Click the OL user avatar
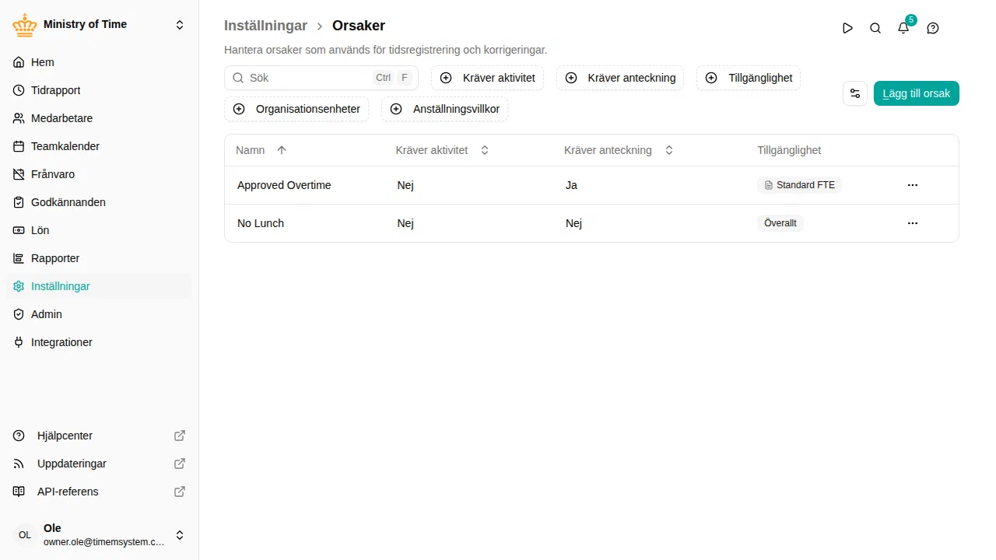The width and height of the screenshot is (996, 560). 25,535
